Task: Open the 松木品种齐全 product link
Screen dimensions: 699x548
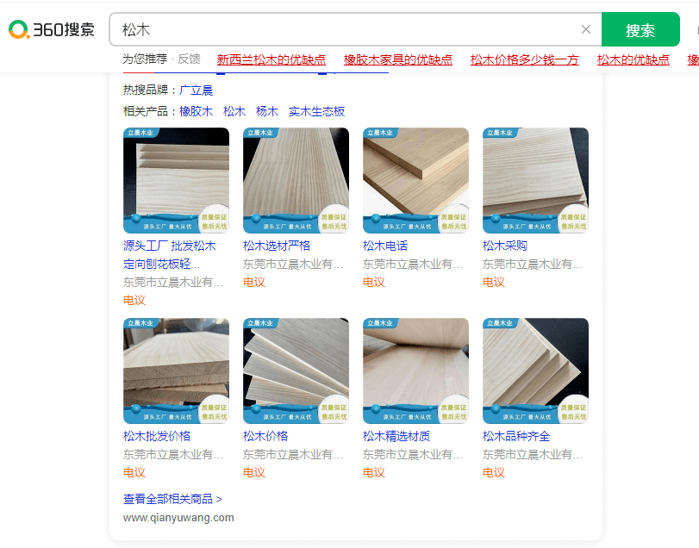Action: (516, 436)
